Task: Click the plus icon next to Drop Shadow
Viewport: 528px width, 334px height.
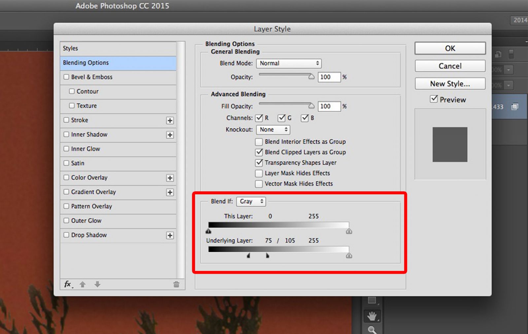Action: click(x=170, y=236)
